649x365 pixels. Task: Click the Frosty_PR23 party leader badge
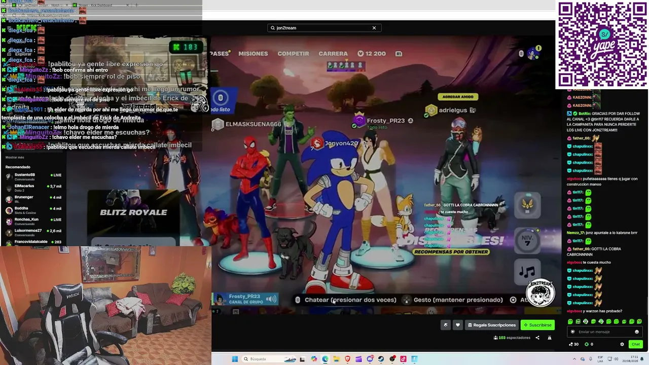click(359, 121)
